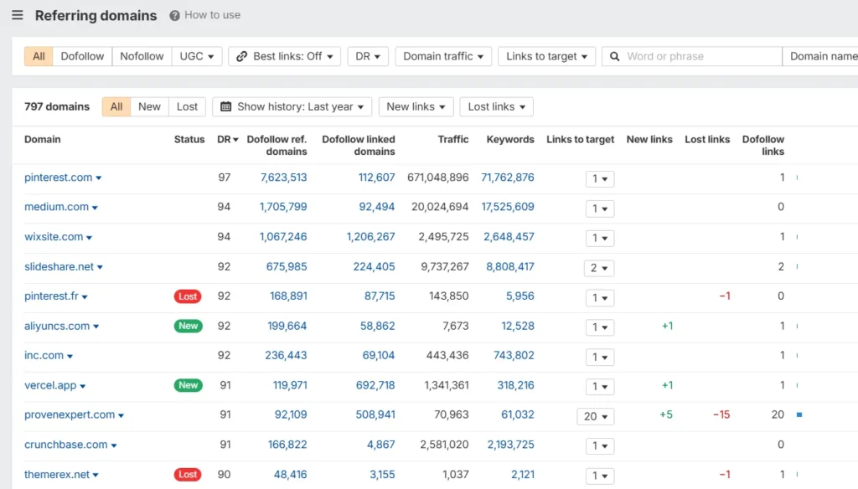Open links to target dropdown for medium.com
858x489 pixels.
click(x=600, y=208)
